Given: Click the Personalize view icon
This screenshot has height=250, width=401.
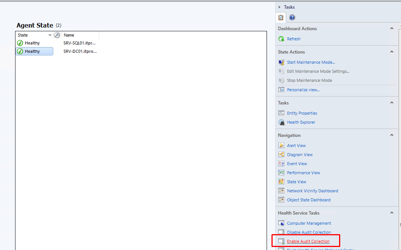Looking at the screenshot, I should coord(281,90).
